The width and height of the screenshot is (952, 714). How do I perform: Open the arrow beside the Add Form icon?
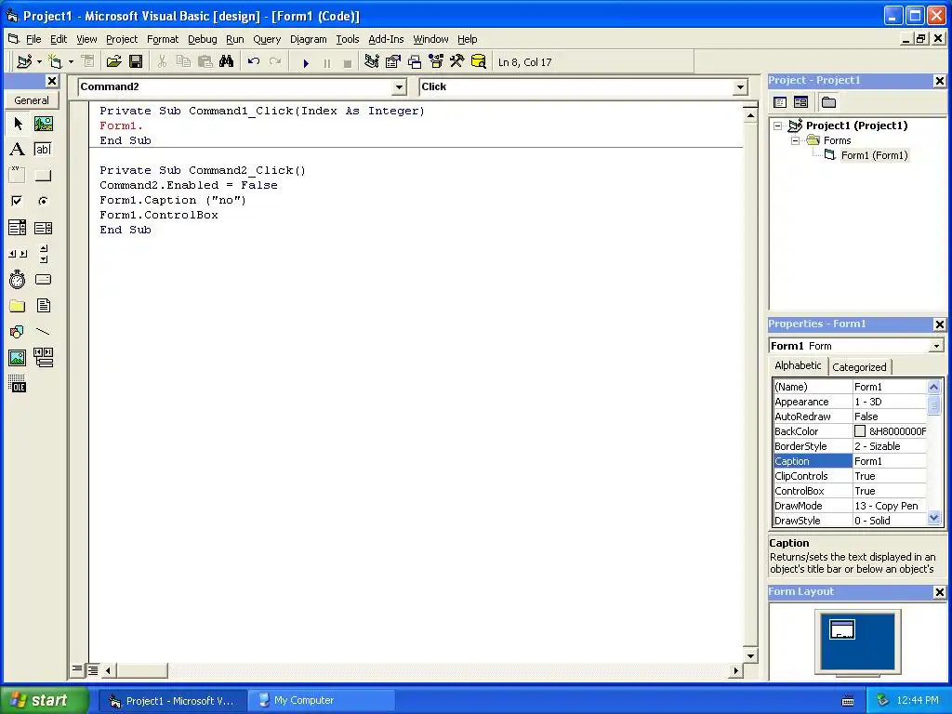coord(71,61)
